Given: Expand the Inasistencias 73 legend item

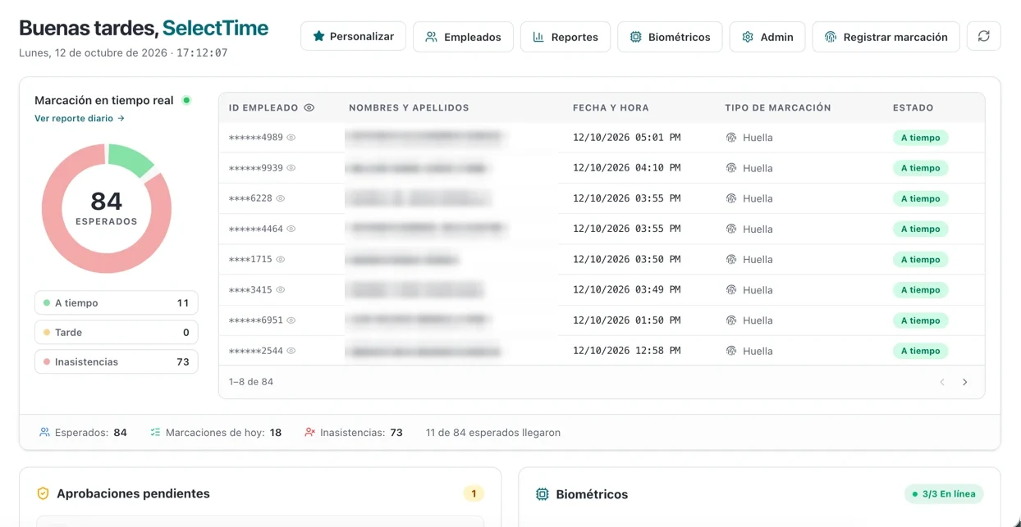Looking at the screenshot, I should (x=116, y=361).
